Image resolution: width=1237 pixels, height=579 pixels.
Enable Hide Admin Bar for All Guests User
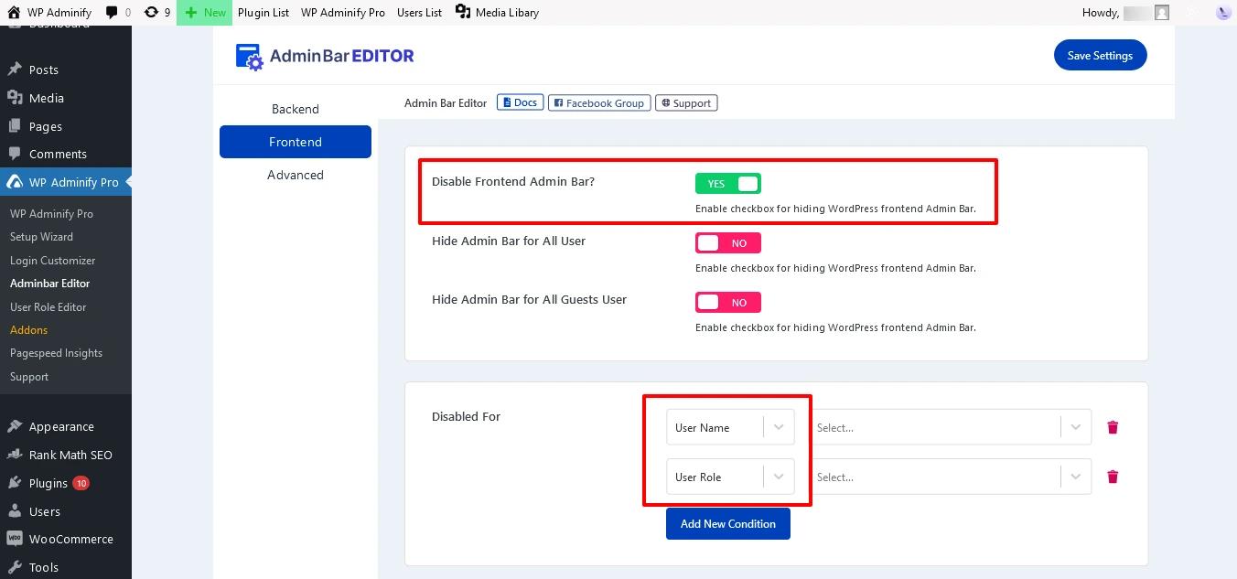tap(728, 303)
